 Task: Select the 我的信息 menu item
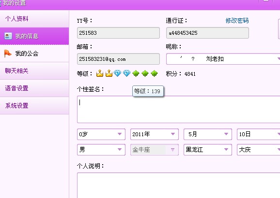(x=34, y=36)
